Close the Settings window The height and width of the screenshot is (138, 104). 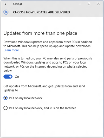pos(99,4)
